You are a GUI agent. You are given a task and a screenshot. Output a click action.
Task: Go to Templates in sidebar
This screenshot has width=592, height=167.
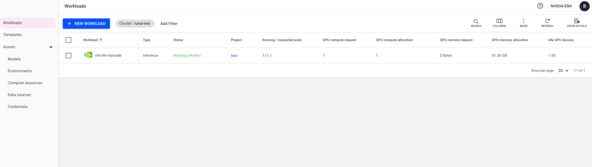(x=12, y=35)
